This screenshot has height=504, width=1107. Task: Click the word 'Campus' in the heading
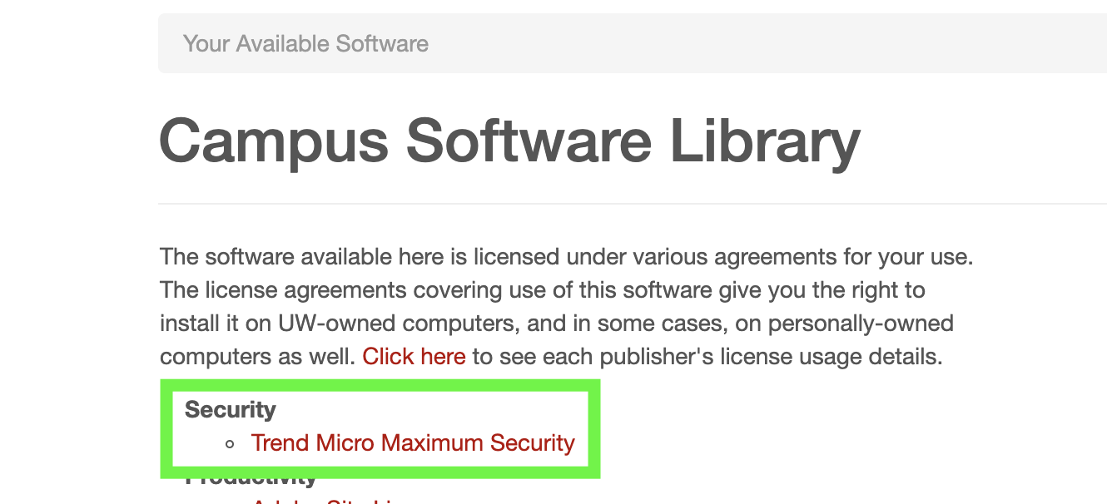point(275,140)
